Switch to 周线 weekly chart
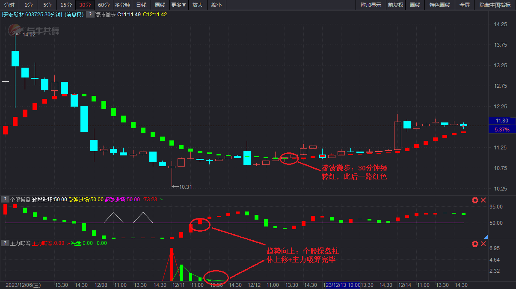The image size is (516, 289). click(160, 5)
